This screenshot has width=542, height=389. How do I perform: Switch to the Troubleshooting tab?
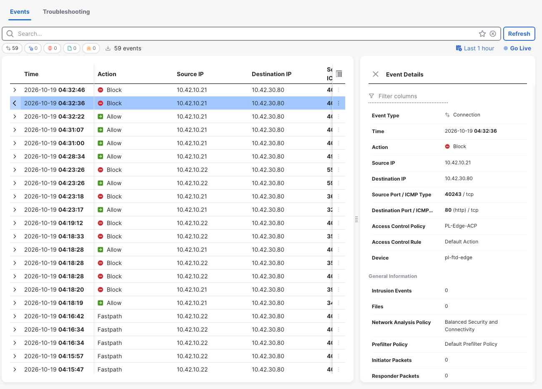[x=66, y=12]
